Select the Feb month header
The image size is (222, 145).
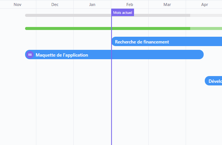coord(130,4)
